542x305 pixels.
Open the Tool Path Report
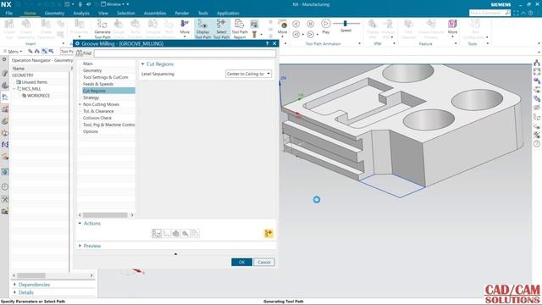(x=240, y=28)
